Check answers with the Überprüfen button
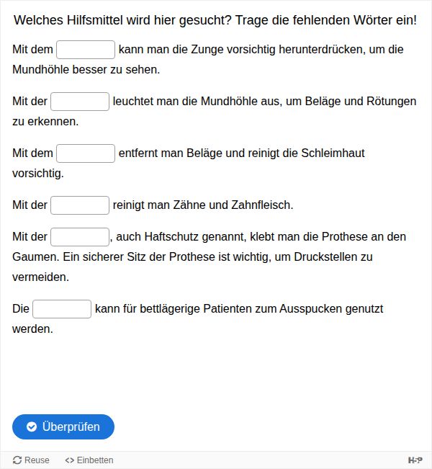 tap(63, 426)
